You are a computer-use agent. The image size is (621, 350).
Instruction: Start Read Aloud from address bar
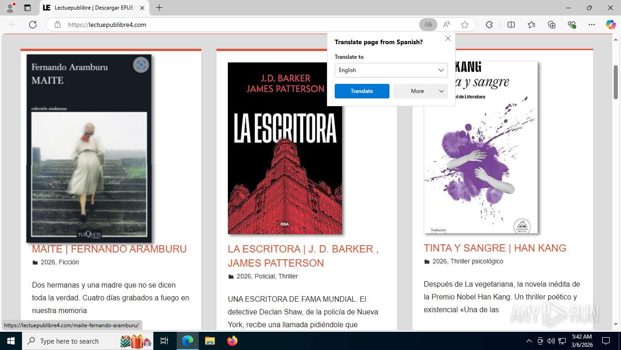(x=447, y=25)
